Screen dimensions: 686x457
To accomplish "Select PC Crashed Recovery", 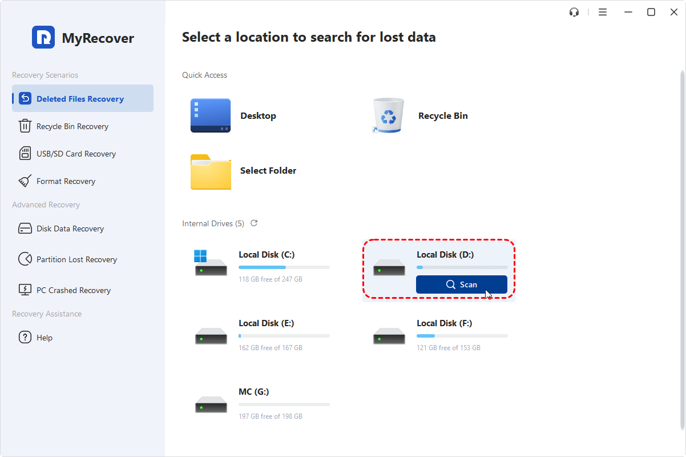I will (73, 290).
